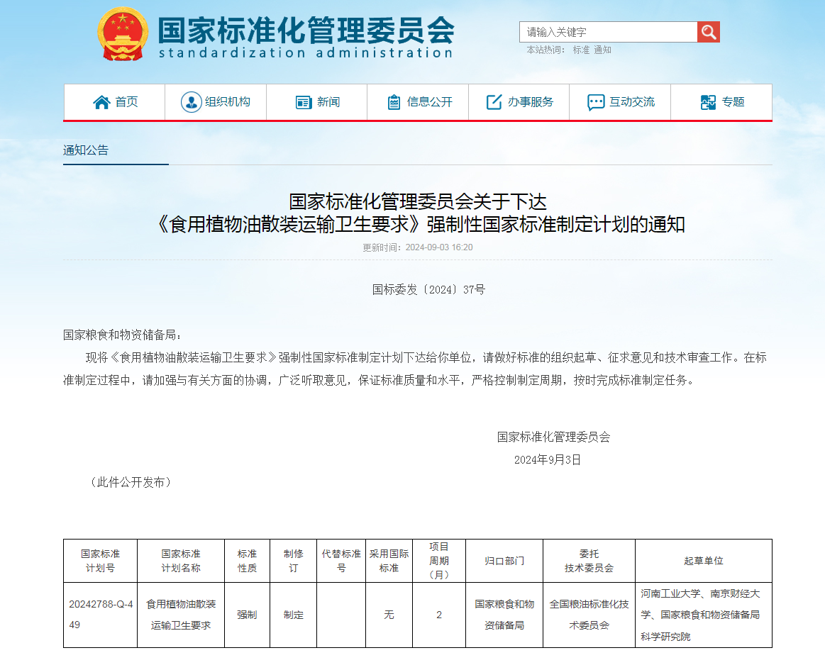
Task: Click the 标准 hot word link
Action: click(x=581, y=50)
